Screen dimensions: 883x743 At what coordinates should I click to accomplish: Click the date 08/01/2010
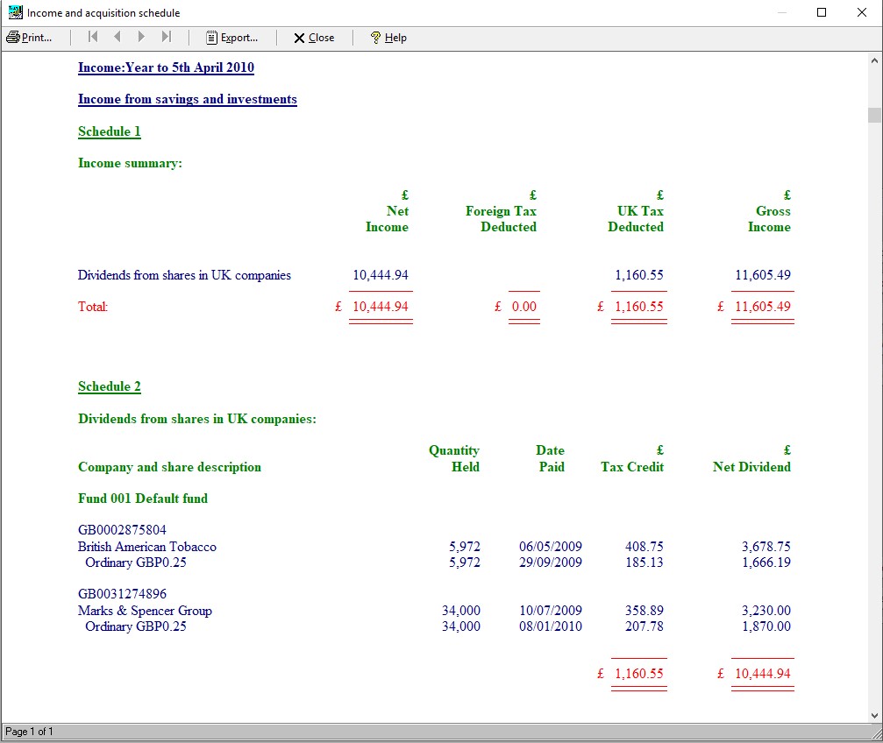coord(550,626)
